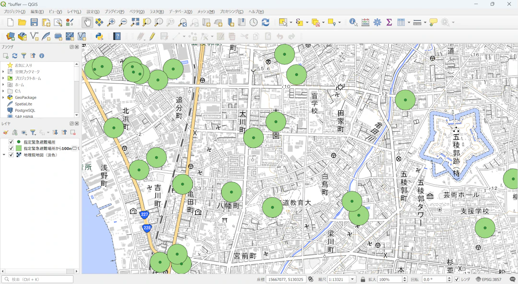Viewport: 518px width, 284px height.
Task: Expand the GeoPackage browser node
Action: (x=3, y=97)
